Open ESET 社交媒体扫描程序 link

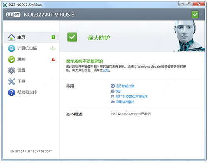(131, 97)
